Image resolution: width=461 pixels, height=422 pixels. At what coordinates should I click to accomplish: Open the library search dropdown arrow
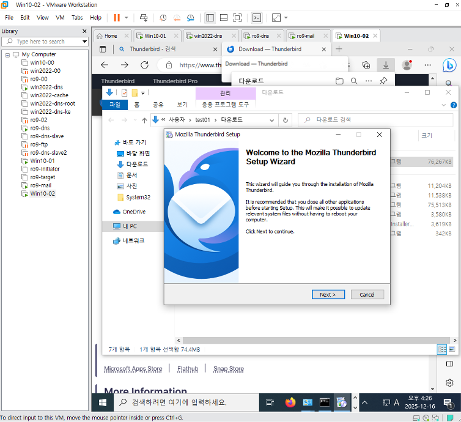point(84,42)
